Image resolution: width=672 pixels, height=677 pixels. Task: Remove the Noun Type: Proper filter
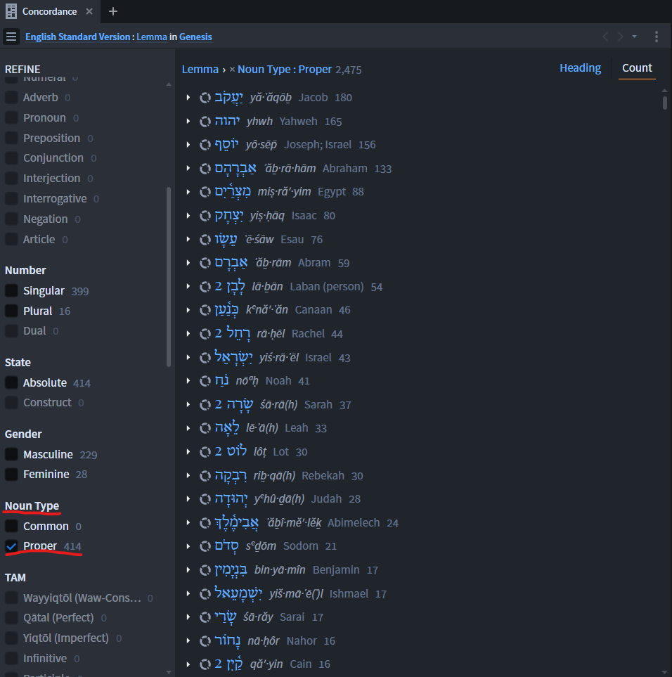(x=232, y=70)
